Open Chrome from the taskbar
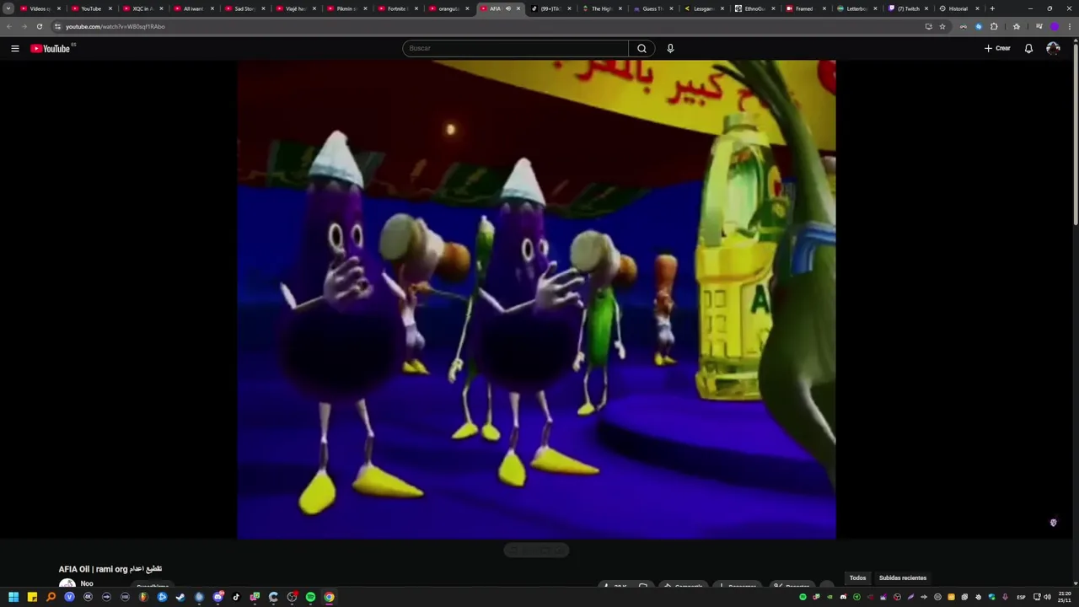Viewport: 1079px width, 607px height. click(329, 597)
